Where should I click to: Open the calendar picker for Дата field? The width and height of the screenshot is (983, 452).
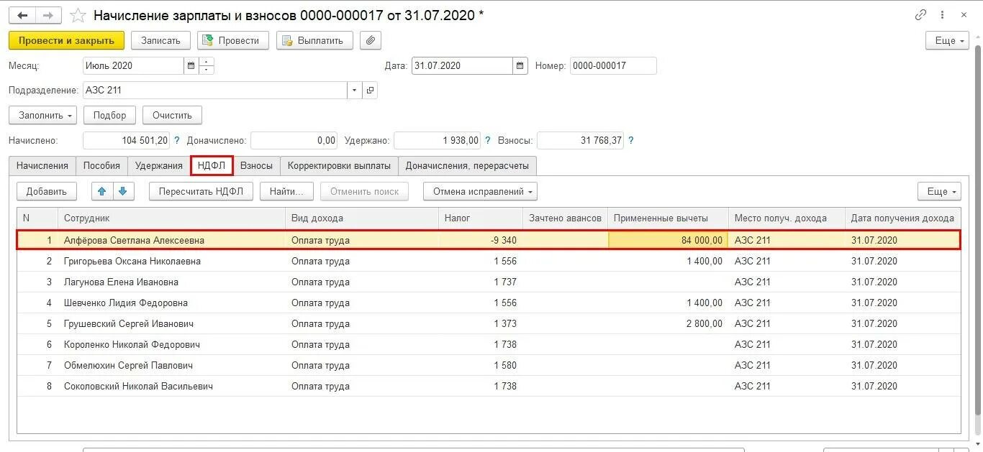pos(520,66)
